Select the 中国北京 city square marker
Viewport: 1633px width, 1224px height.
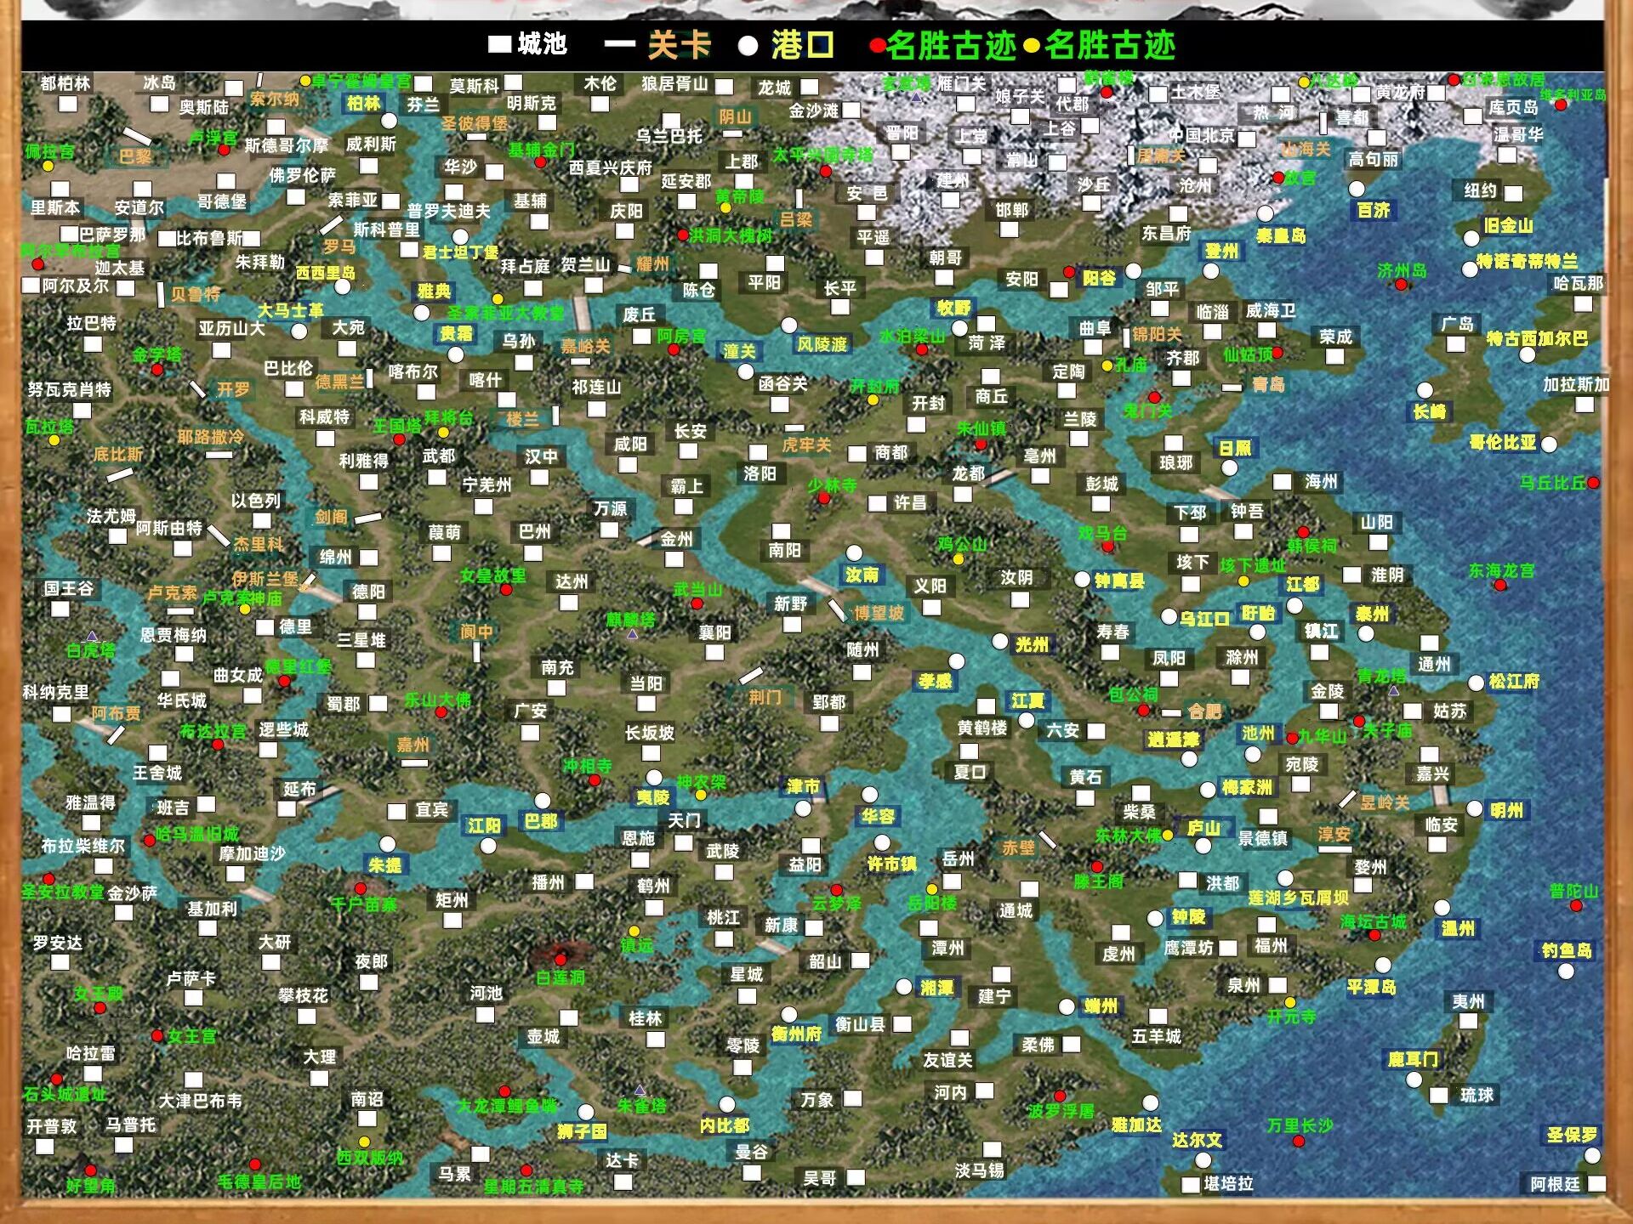point(1247,138)
